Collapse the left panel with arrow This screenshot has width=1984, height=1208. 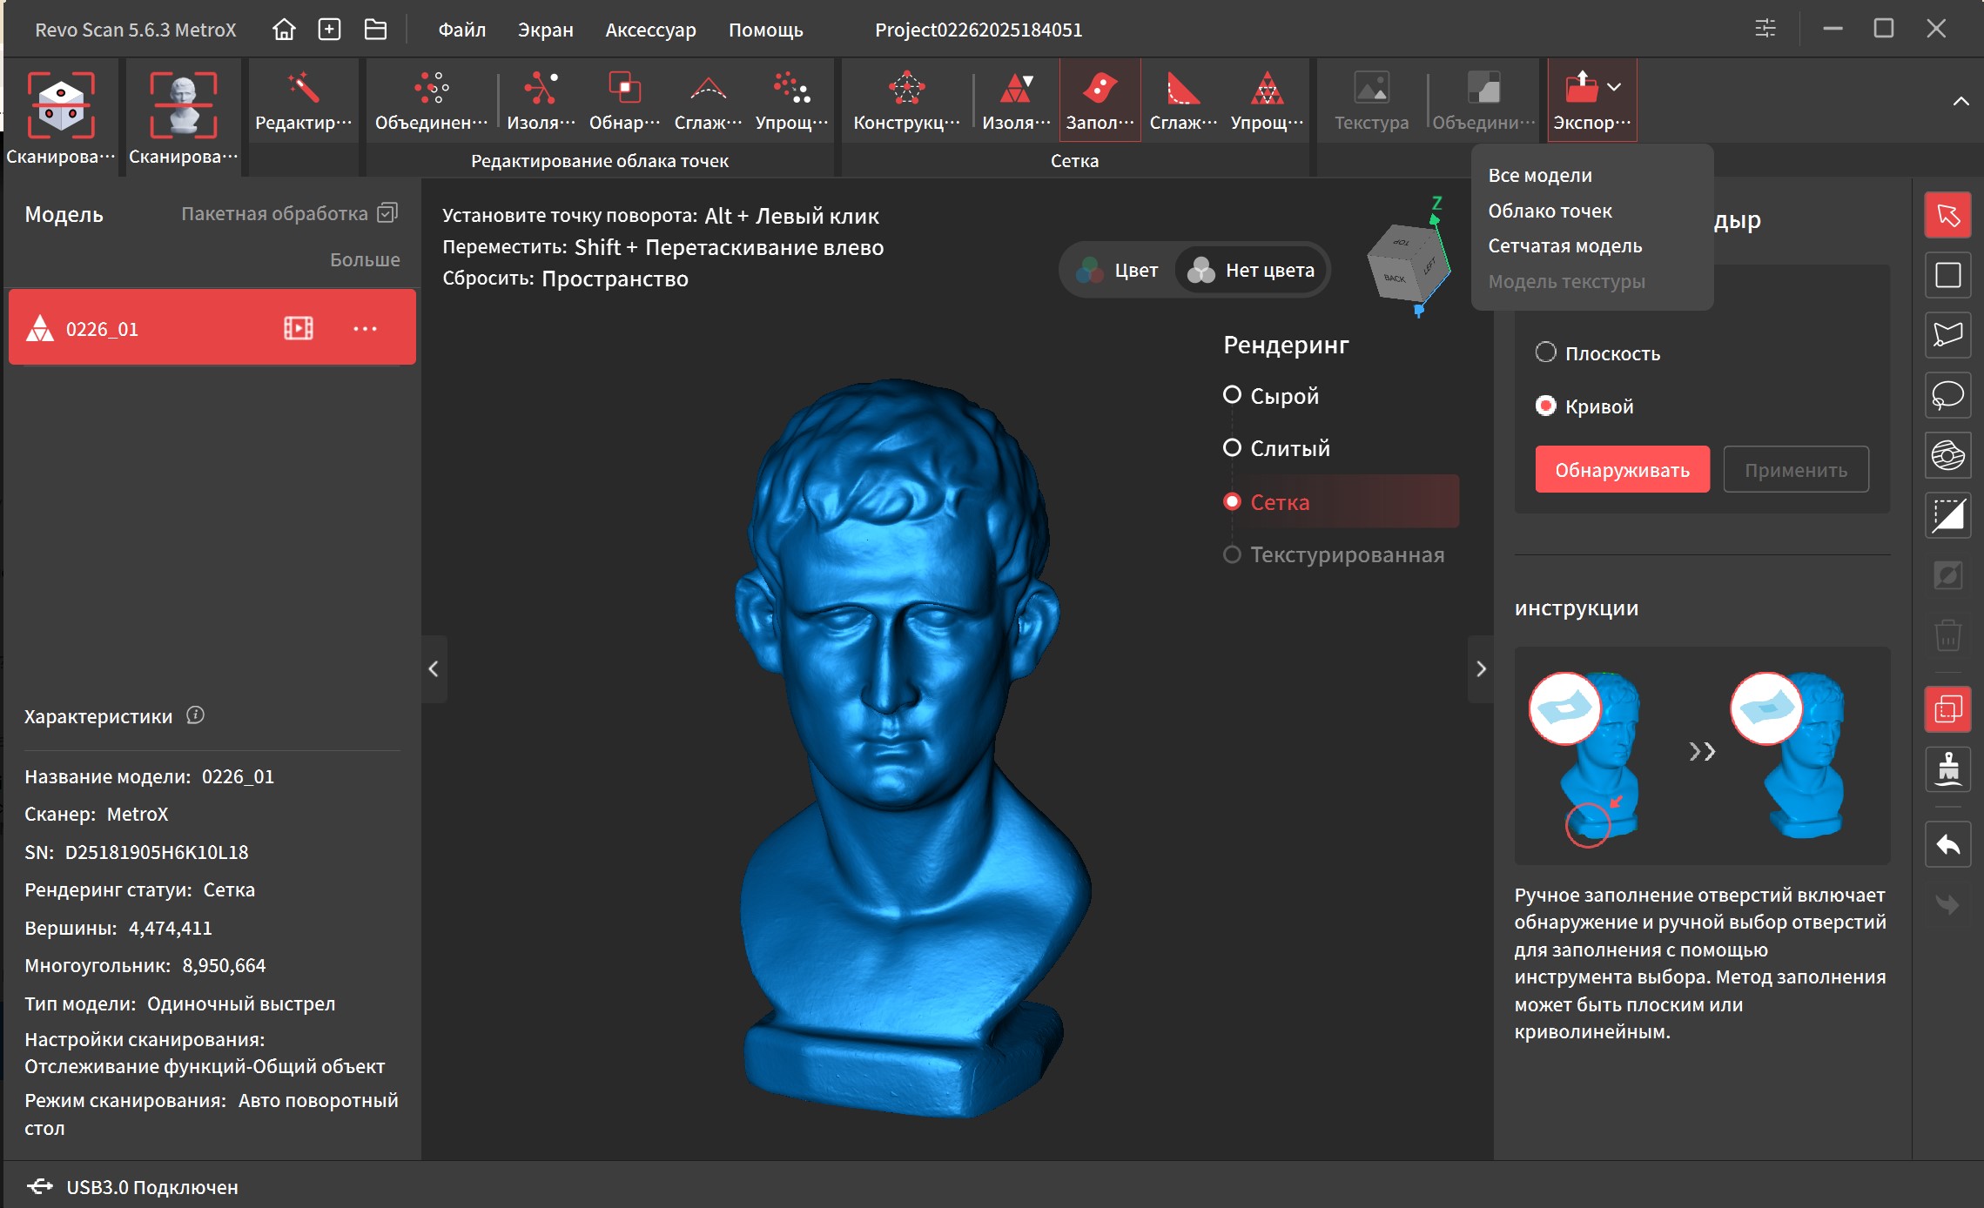tap(434, 668)
